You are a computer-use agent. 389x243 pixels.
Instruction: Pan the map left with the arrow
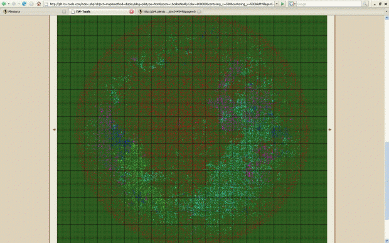click(x=54, y=129)
